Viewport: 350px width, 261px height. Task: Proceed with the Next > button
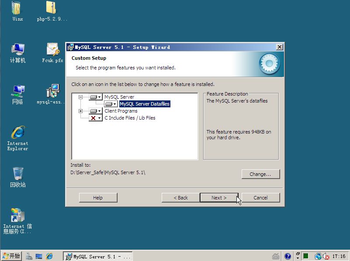(x=219, y=198)
